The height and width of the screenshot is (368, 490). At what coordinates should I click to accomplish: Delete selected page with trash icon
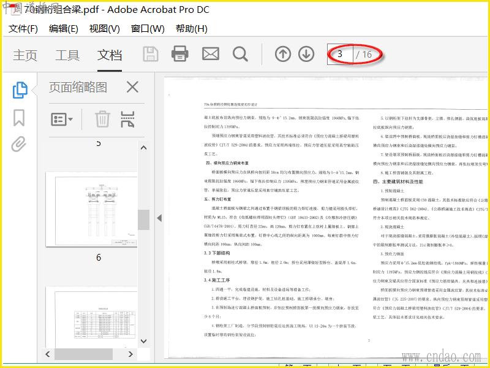click(102, 119)
